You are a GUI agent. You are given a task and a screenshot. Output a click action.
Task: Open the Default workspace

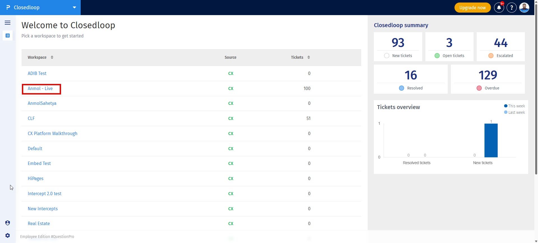coord(35,148)
